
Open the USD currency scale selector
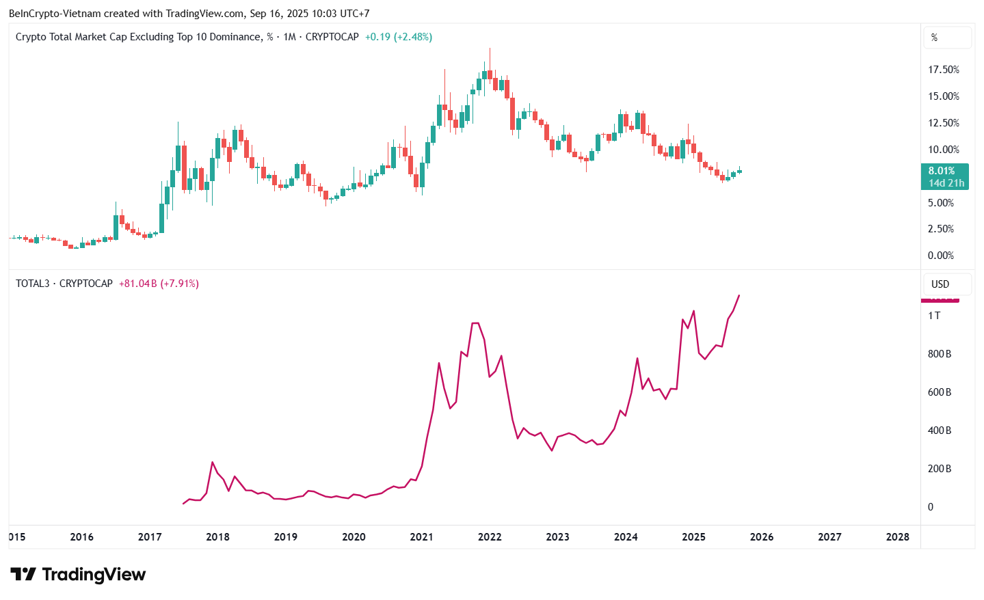947,284
